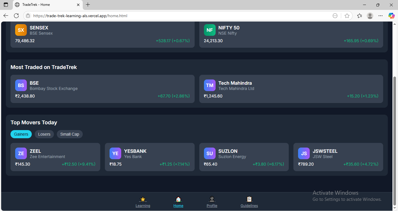Click the SU logo badge for SUZLON
The height and width of the screenshot is (211, 398).
210,153
